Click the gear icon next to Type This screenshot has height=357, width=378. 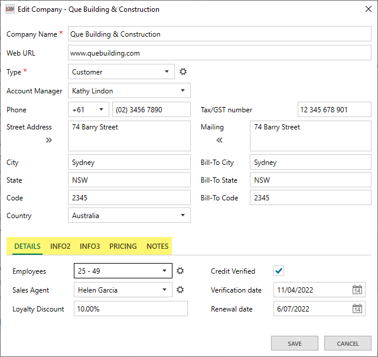pos(183,72)
